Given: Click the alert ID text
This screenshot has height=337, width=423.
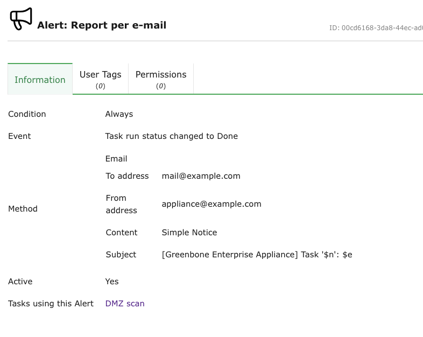Looking at the screenshot, I should 376,27.
